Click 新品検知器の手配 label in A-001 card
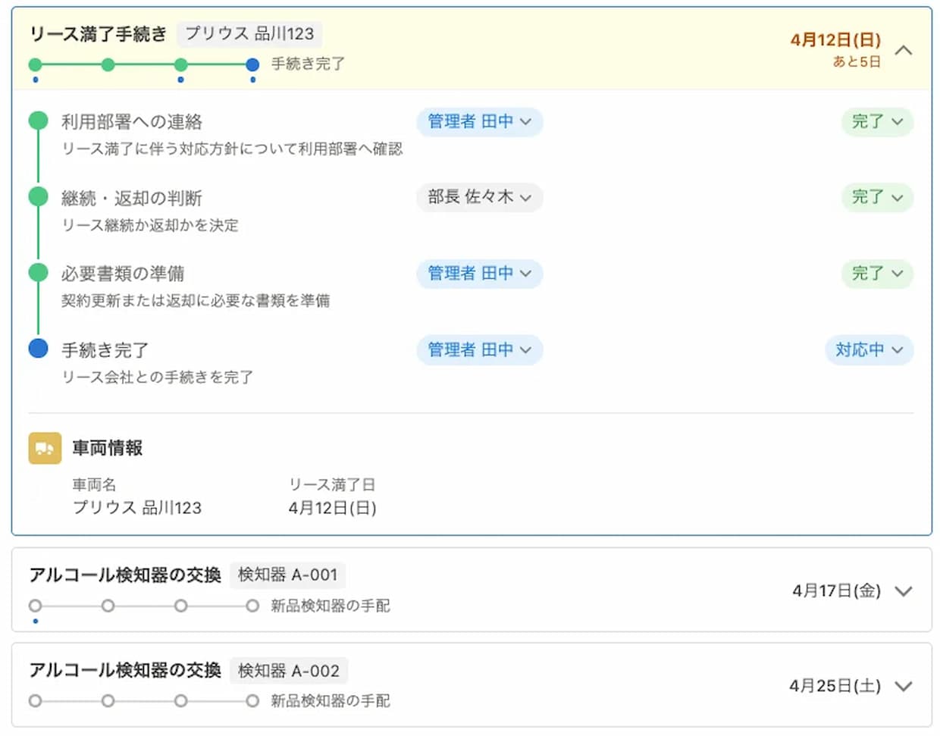 [x=331, y=606]
